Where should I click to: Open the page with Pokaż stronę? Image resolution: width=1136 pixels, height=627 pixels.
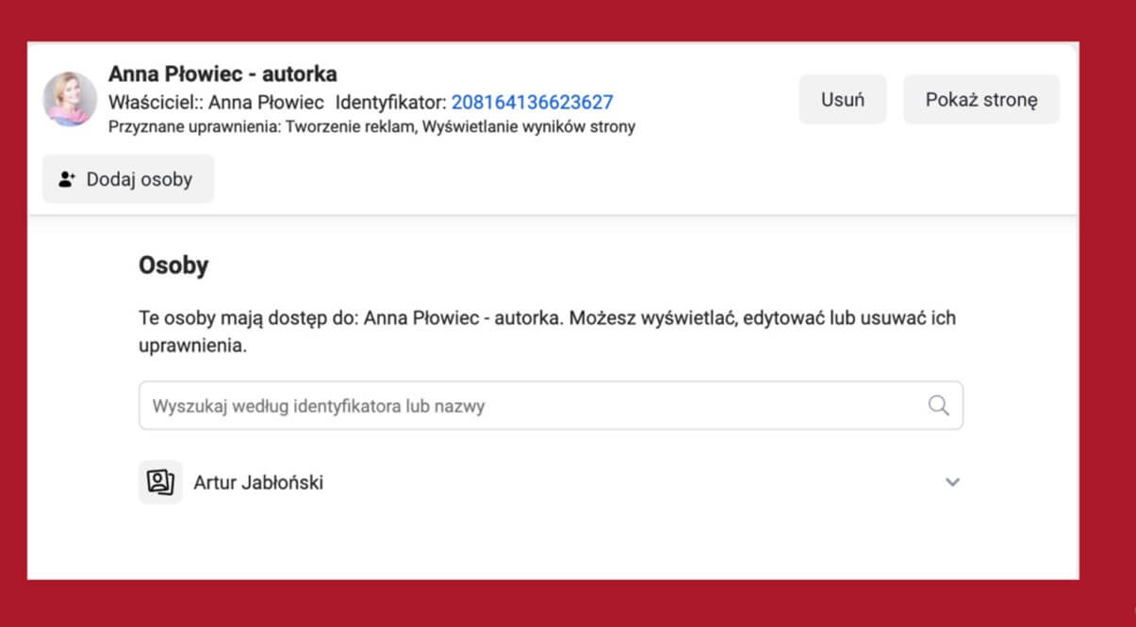point(980,100)
